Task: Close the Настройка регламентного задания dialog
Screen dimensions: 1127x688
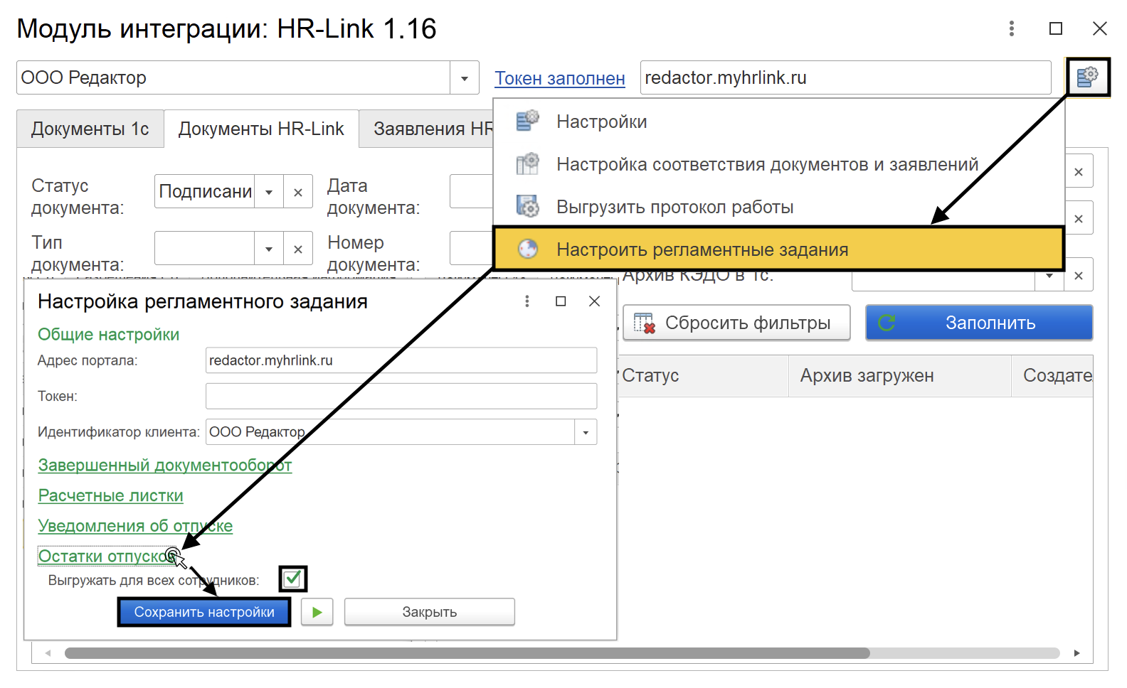Action: click(x=595, y=301)
